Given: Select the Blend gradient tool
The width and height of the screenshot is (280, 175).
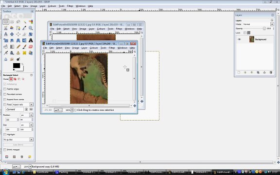Looking at the screenshot, I should 12,47.
